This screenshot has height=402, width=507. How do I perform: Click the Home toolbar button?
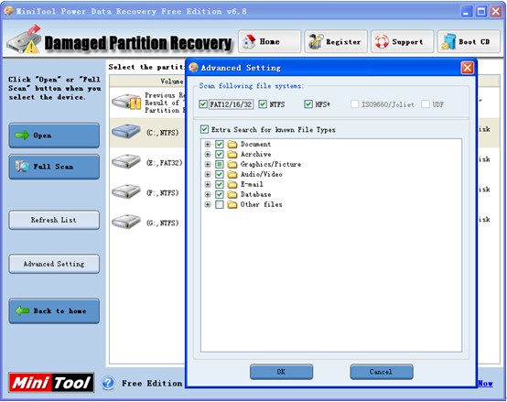tap(270, 41)
